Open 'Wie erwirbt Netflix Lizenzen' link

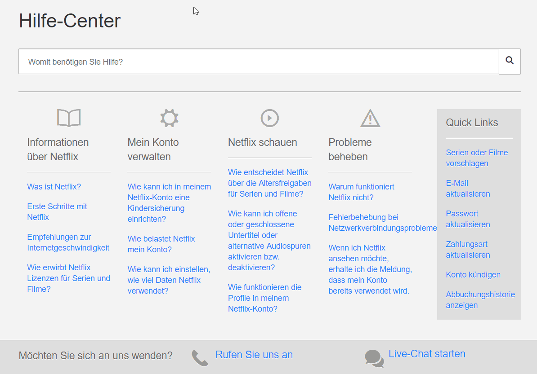point(68,278)
